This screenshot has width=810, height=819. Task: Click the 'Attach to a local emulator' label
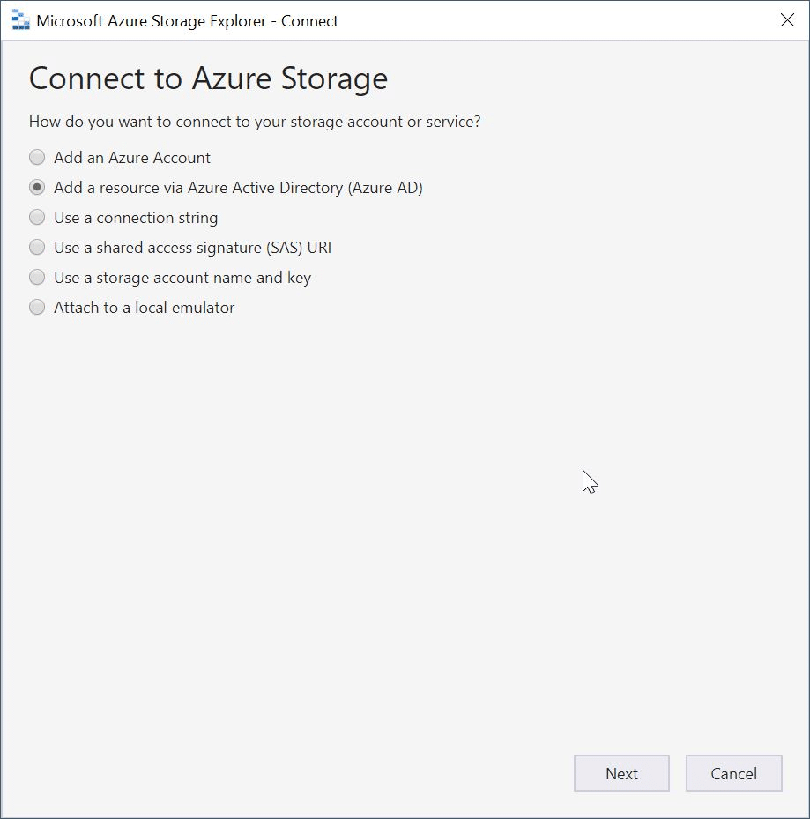145,308
